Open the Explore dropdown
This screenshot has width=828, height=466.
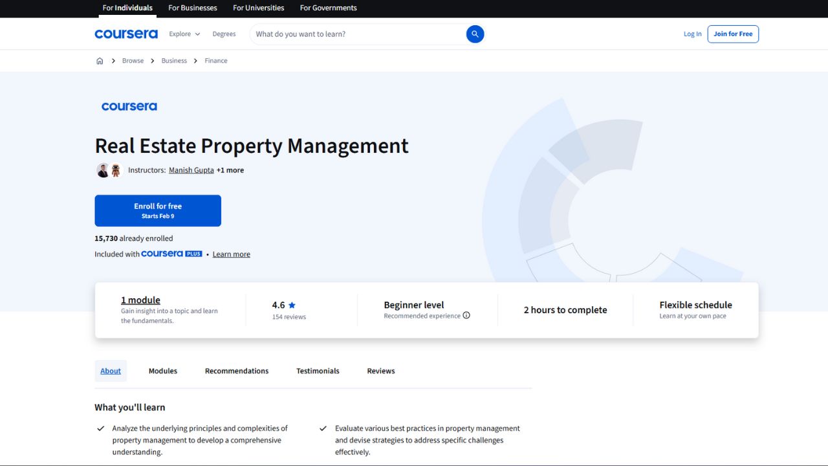(183, 34)
